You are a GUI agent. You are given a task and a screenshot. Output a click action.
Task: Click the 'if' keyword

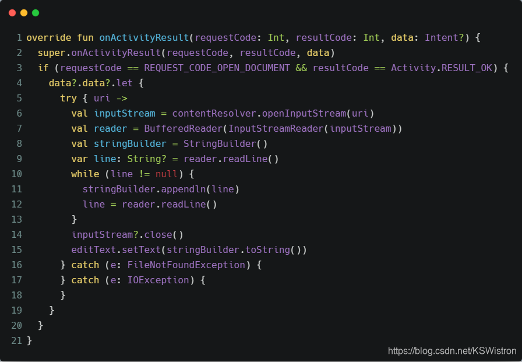(x=43, y=68)
